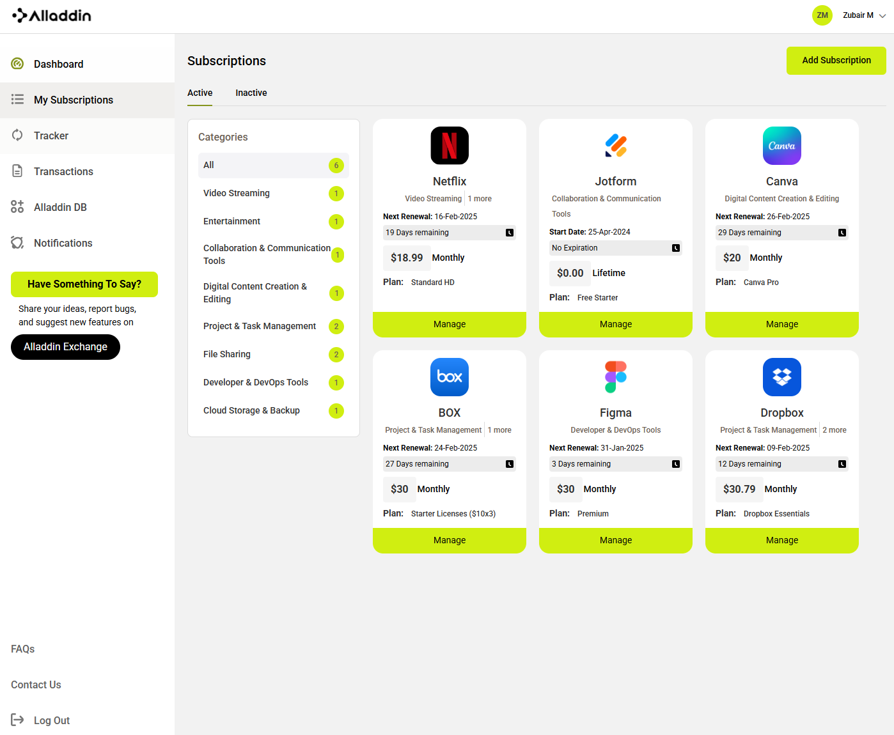894x735 pixels.
Task: Click the clock icon on Canva 29 days remaining
Action: click(x=842, y=233)
